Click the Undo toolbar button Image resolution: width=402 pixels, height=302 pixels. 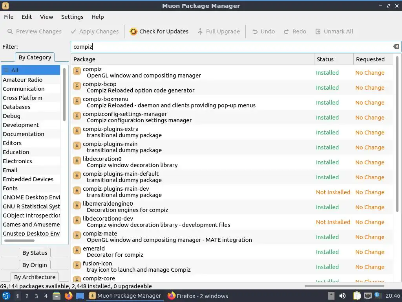click(x=263, y=31)
